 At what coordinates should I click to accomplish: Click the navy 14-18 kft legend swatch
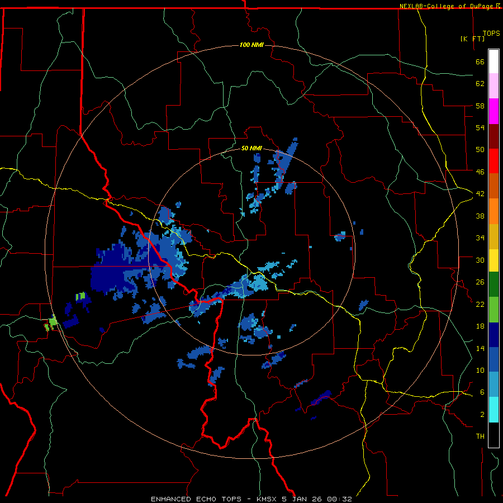pyautogui.click(x=493, y=335)
